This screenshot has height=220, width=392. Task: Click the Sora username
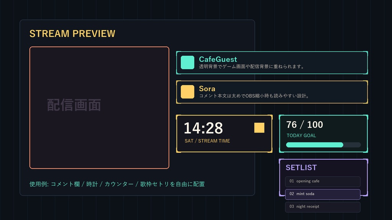click(207, 89)
